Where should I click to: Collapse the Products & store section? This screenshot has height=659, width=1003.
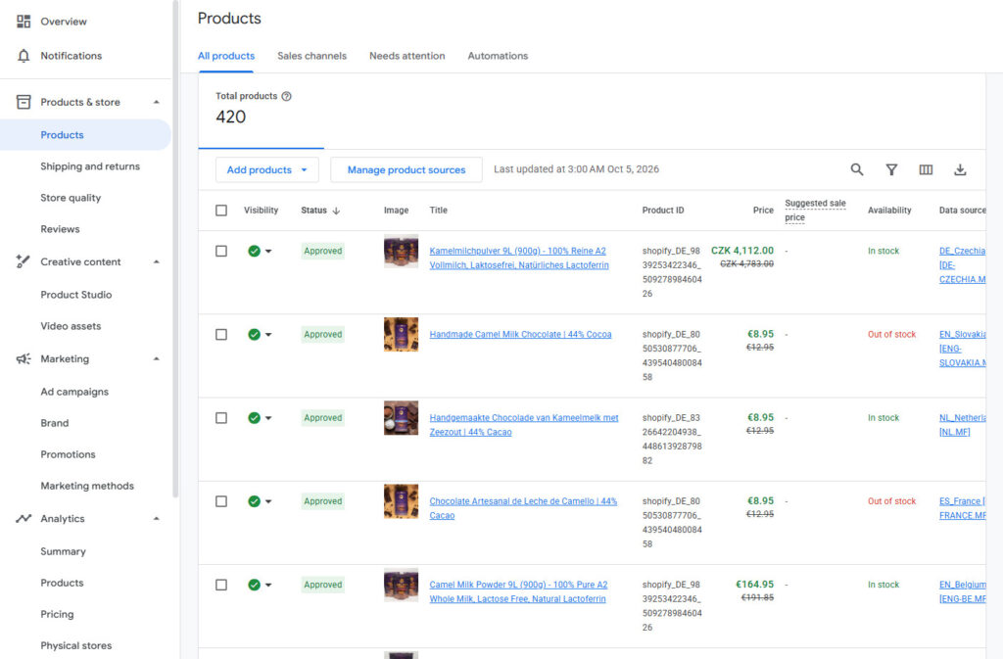(156, 102)
